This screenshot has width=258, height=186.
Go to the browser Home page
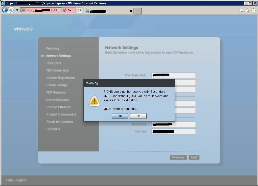(241, 11)
